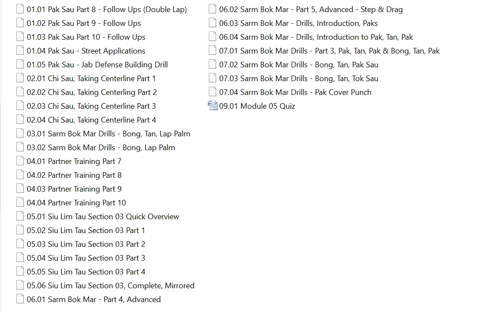Image resolution: width=497 pixels, height=312 pixels.
Task: Click the file icon beside 01.01 Pak Sau Part 8
Action: pos(20,9)
